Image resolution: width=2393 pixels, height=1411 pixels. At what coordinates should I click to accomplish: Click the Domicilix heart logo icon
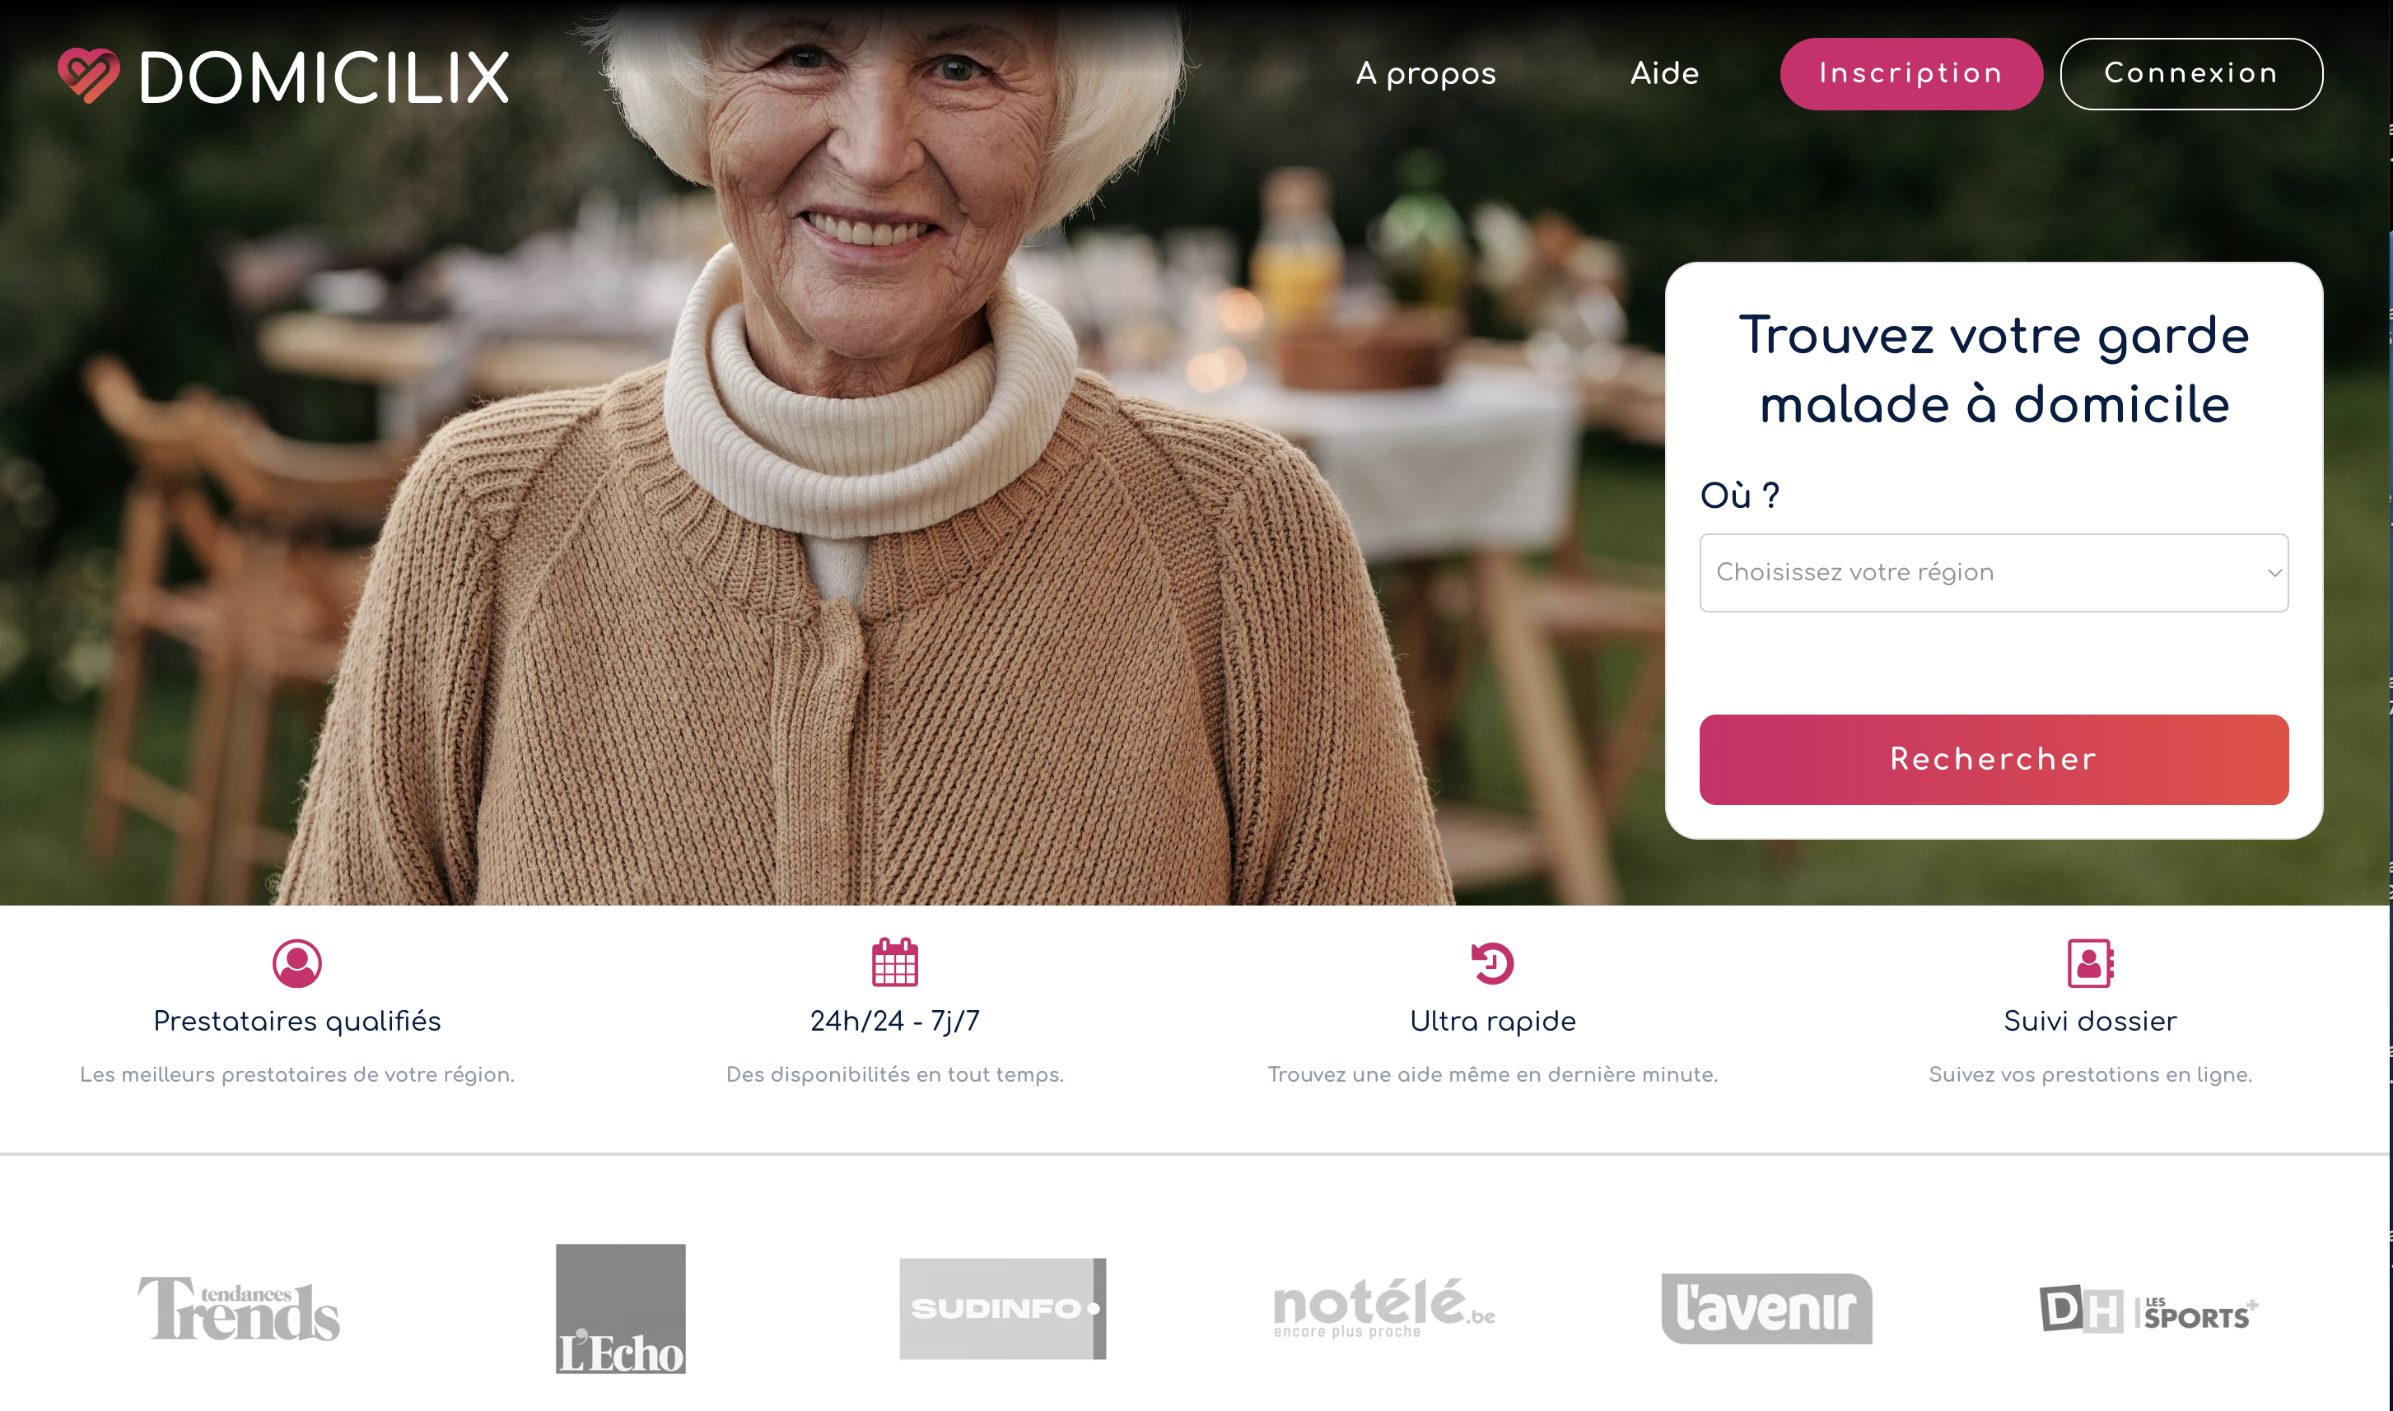88,75
